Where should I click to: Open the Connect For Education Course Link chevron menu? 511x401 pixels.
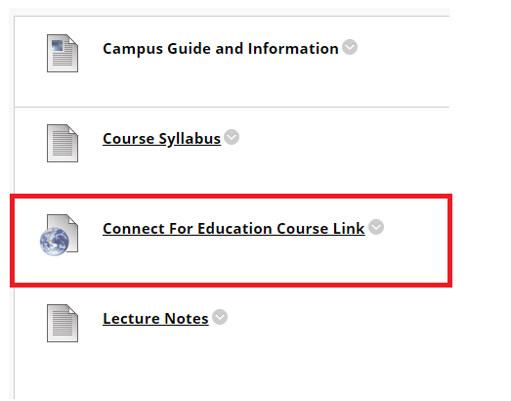point(376,227)
